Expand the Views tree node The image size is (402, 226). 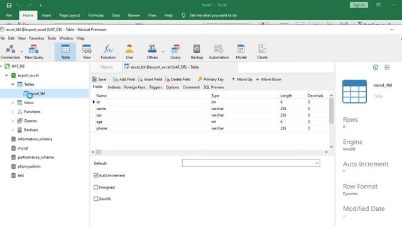[x=13, y=102]
